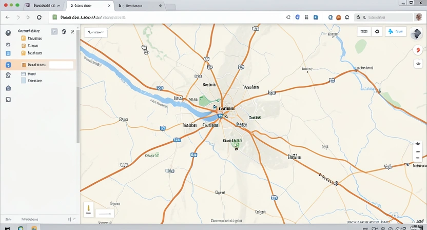Toggle the eye visibility button on map
The width and height of the screenshot is (427, 230).
[x=417, y=64]
